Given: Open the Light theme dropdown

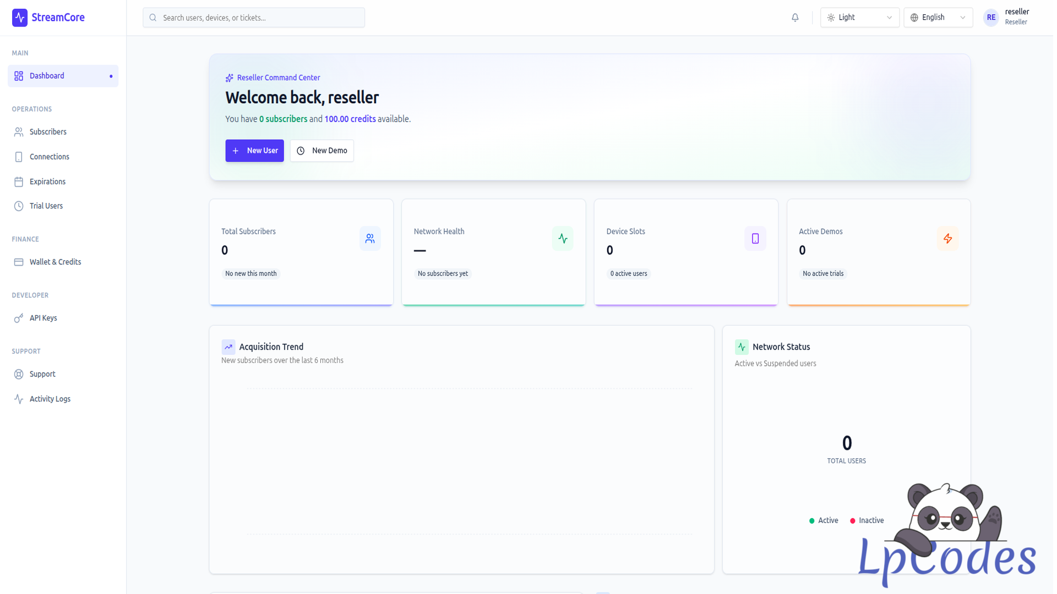Looking at the screenshot, I should pyautogui.click(x=859, y=18).
